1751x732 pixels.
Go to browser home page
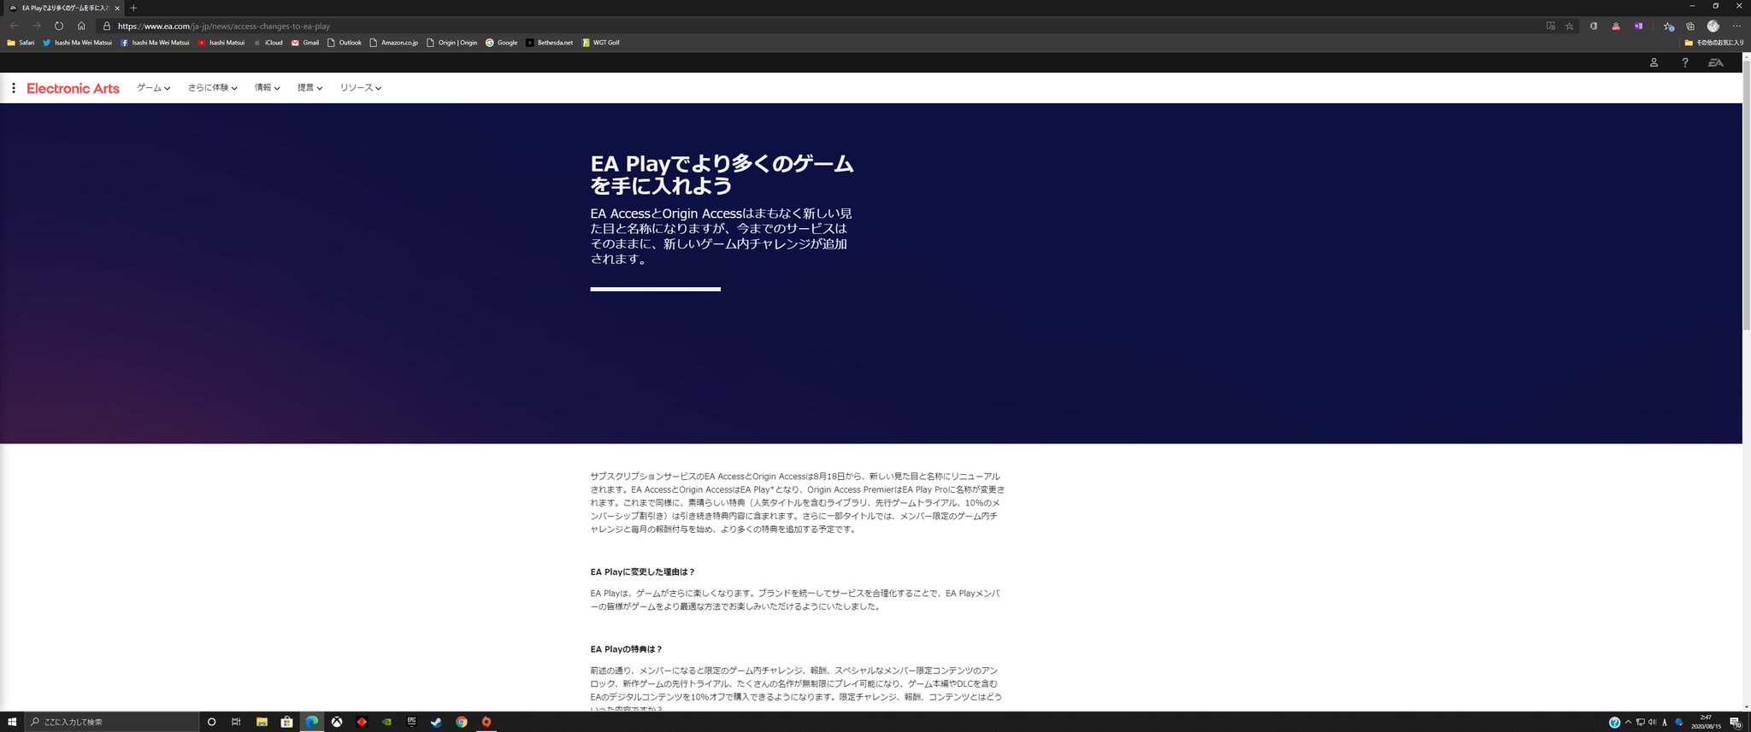click(x=81, y=26)
